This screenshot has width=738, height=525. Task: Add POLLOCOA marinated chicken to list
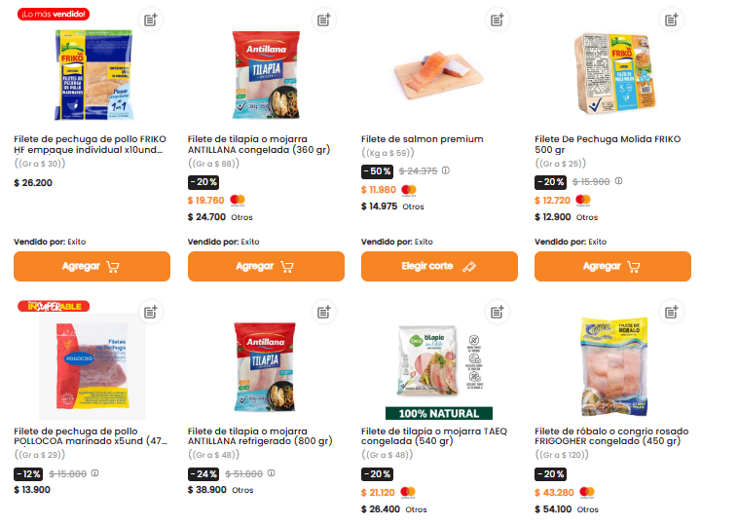coord(150,312)
